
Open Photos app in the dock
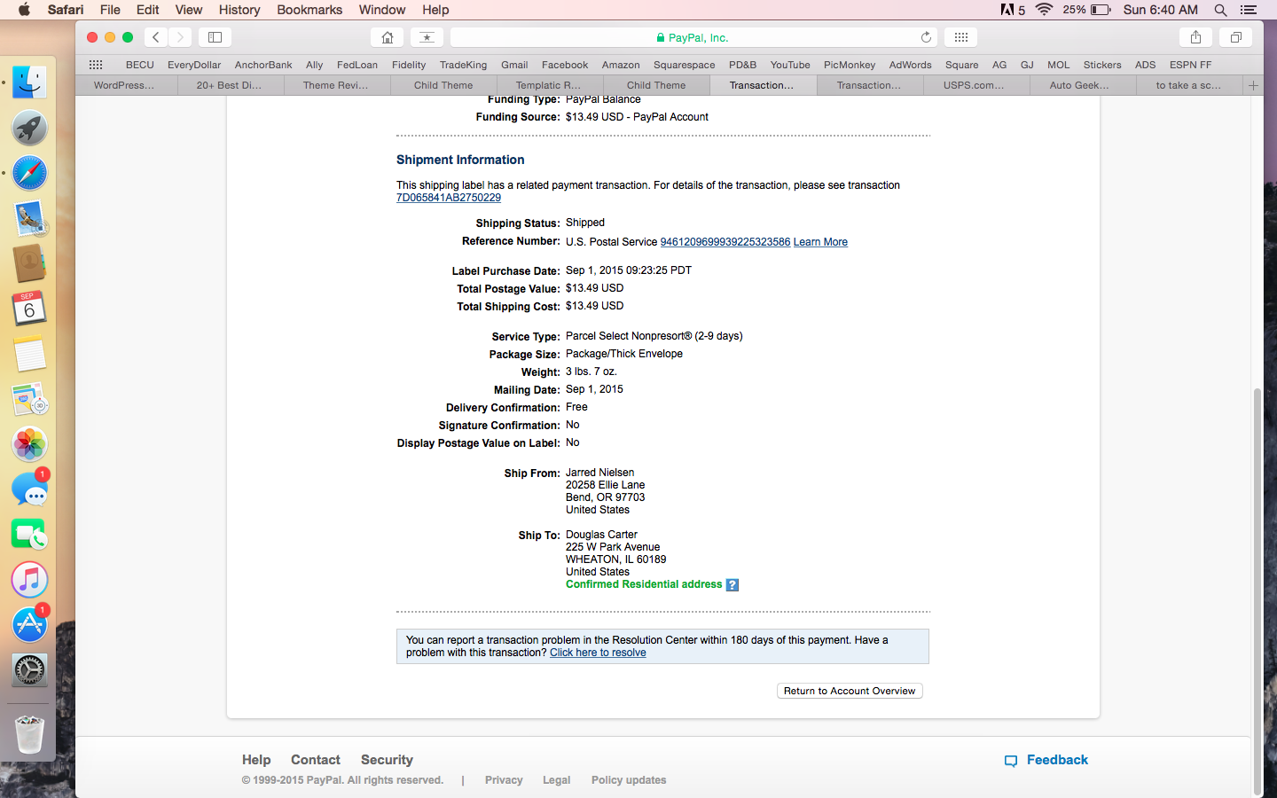coord(29,444)
